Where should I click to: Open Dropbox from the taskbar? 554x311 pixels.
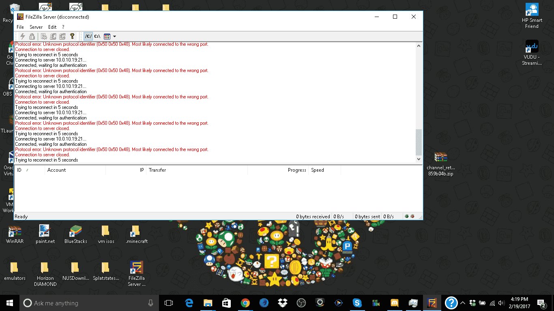282,303
